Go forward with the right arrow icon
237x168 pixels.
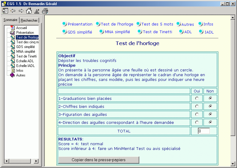[21, 11]
